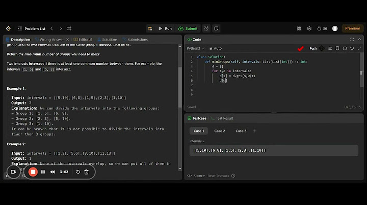Open the layout grid icon

point(299,28)
